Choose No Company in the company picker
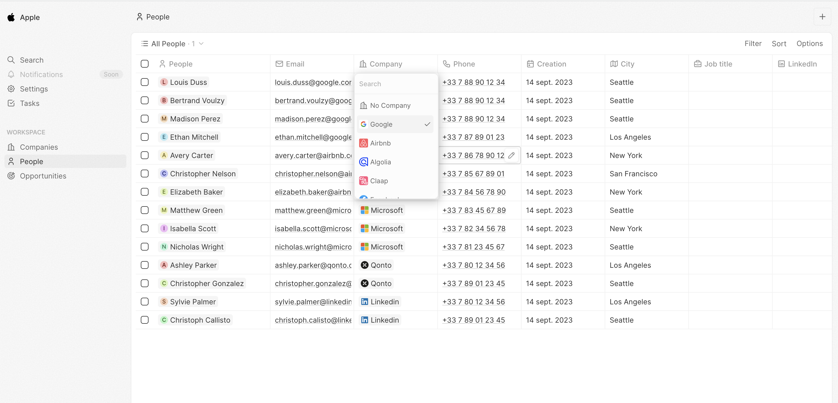This screenshot has width=838, height=403. point(390,105)
